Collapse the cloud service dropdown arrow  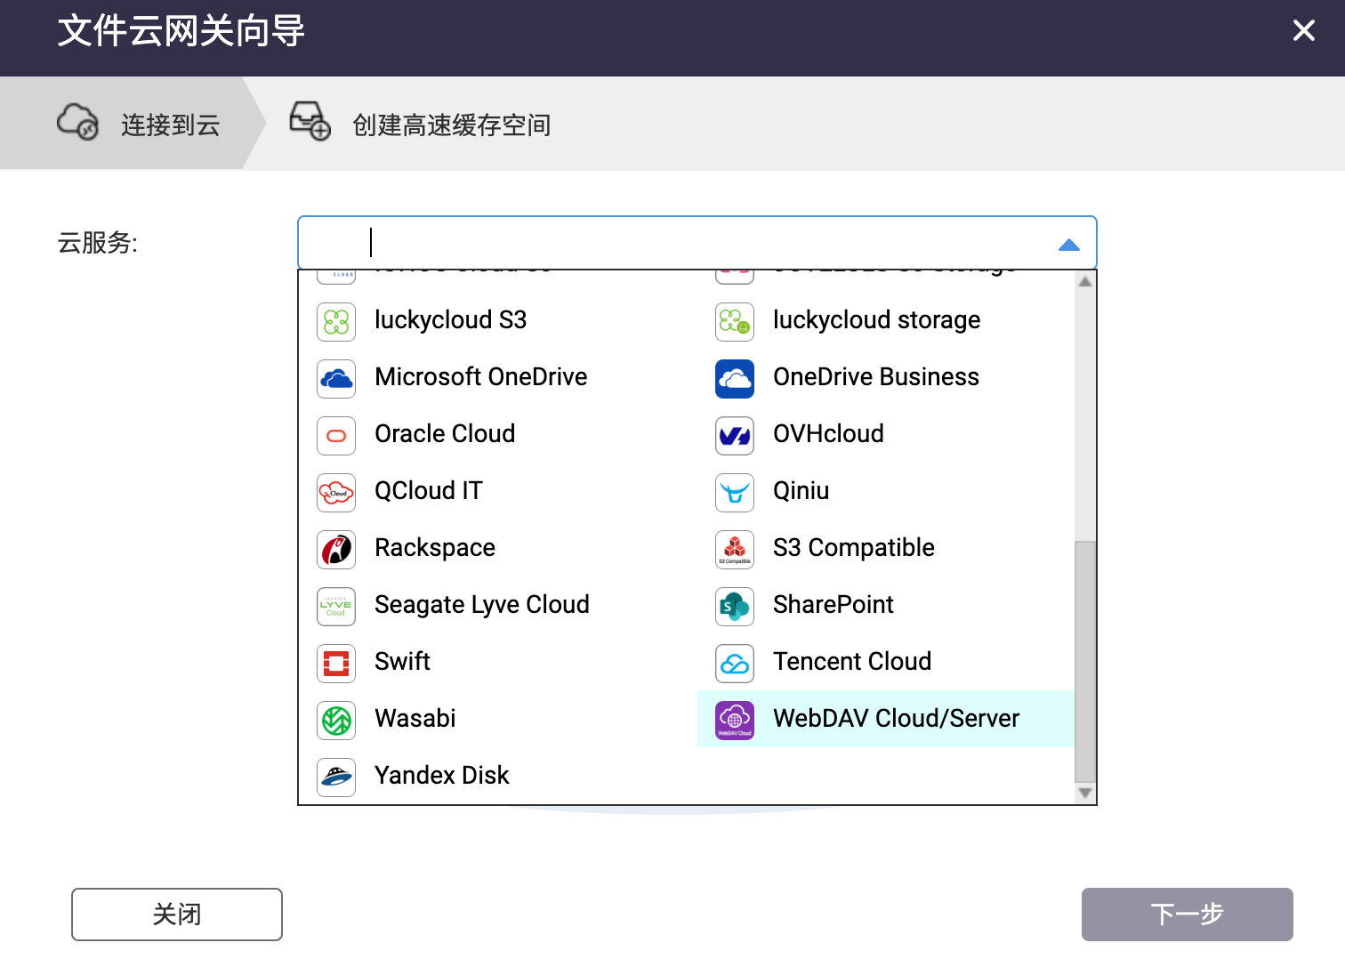[1068, 245]
